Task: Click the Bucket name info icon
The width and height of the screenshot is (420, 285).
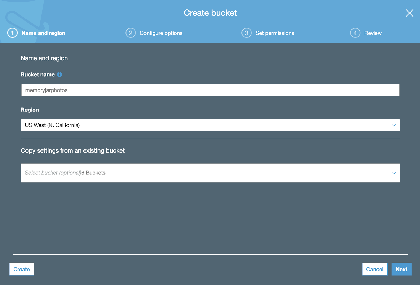Action: (x=60, y=74)
